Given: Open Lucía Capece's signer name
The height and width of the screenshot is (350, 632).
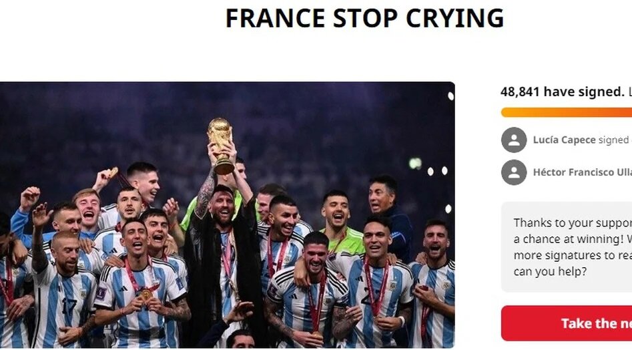Looking at the screenshot, I should [564, 140].
